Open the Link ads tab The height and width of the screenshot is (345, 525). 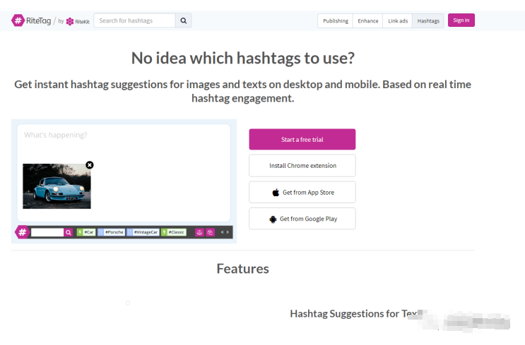[x=397, y=20]
